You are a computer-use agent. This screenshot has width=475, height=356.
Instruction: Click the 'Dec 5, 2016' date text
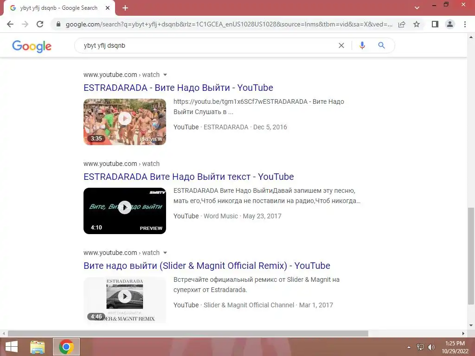[270, 127]
